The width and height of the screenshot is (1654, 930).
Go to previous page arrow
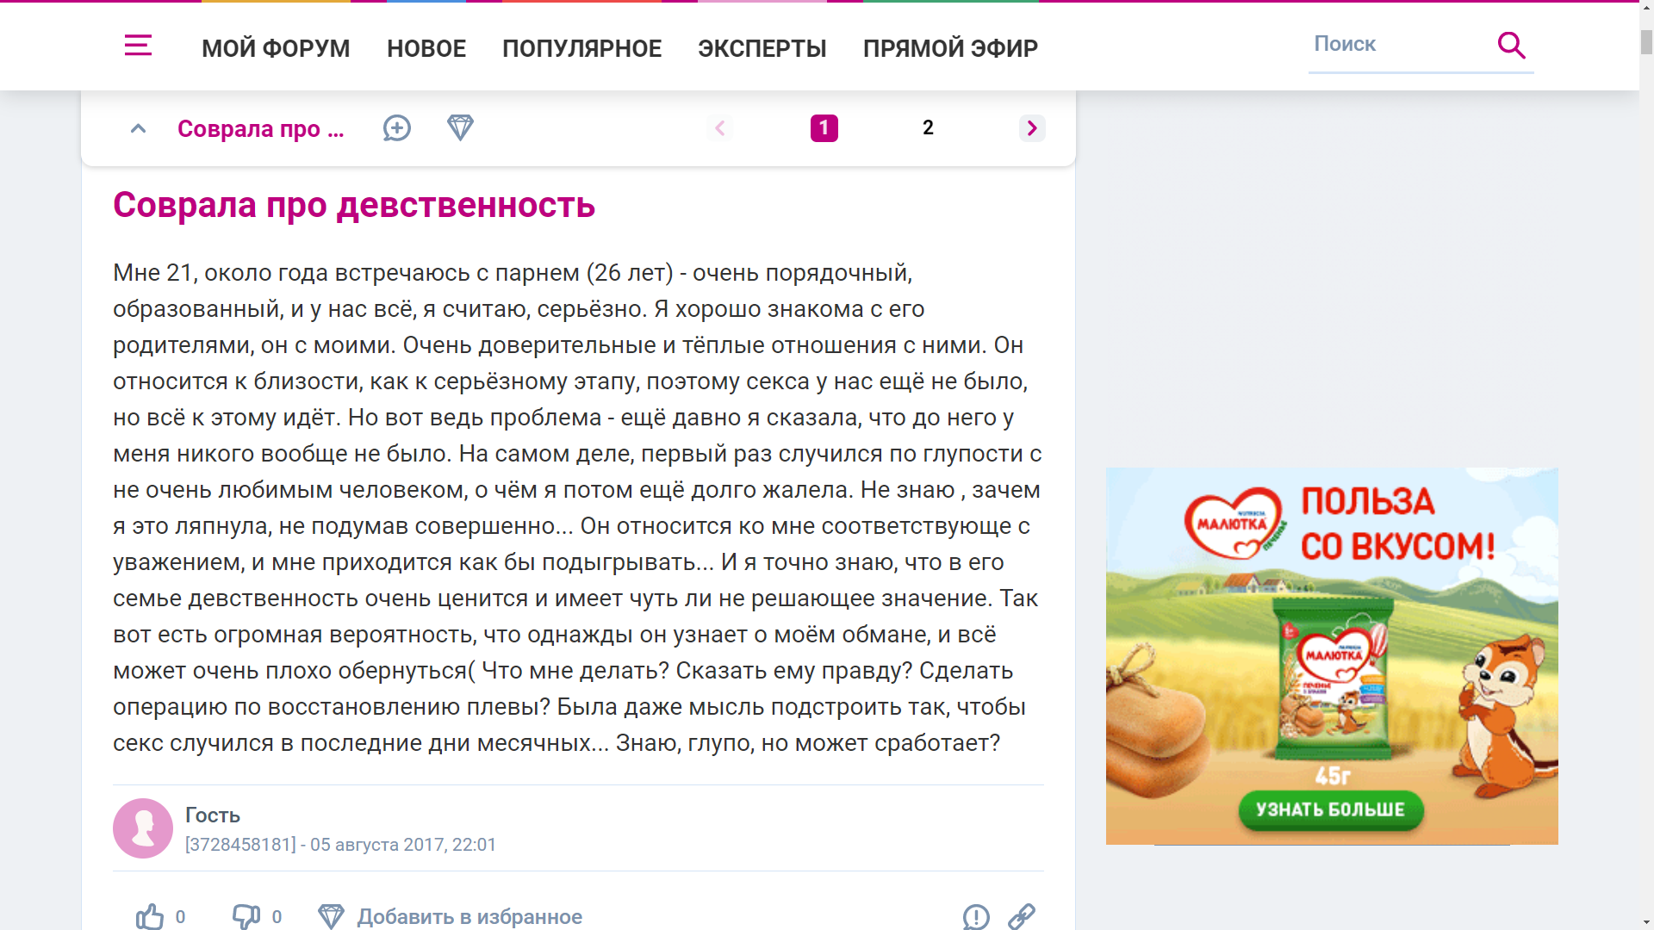pos(720,128)
